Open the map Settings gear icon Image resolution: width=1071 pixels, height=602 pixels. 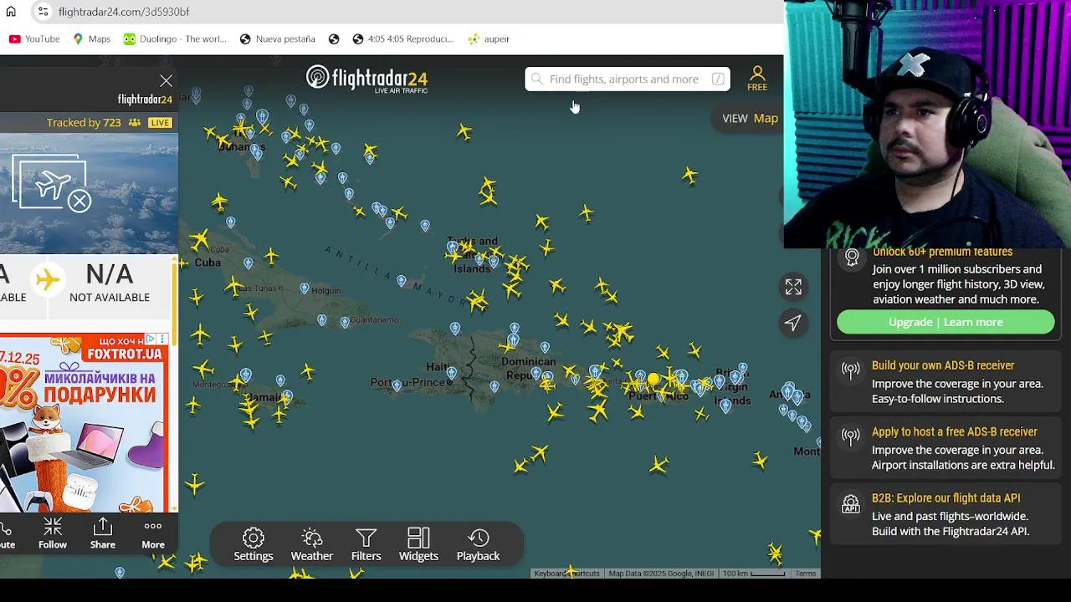click(253, 538)
